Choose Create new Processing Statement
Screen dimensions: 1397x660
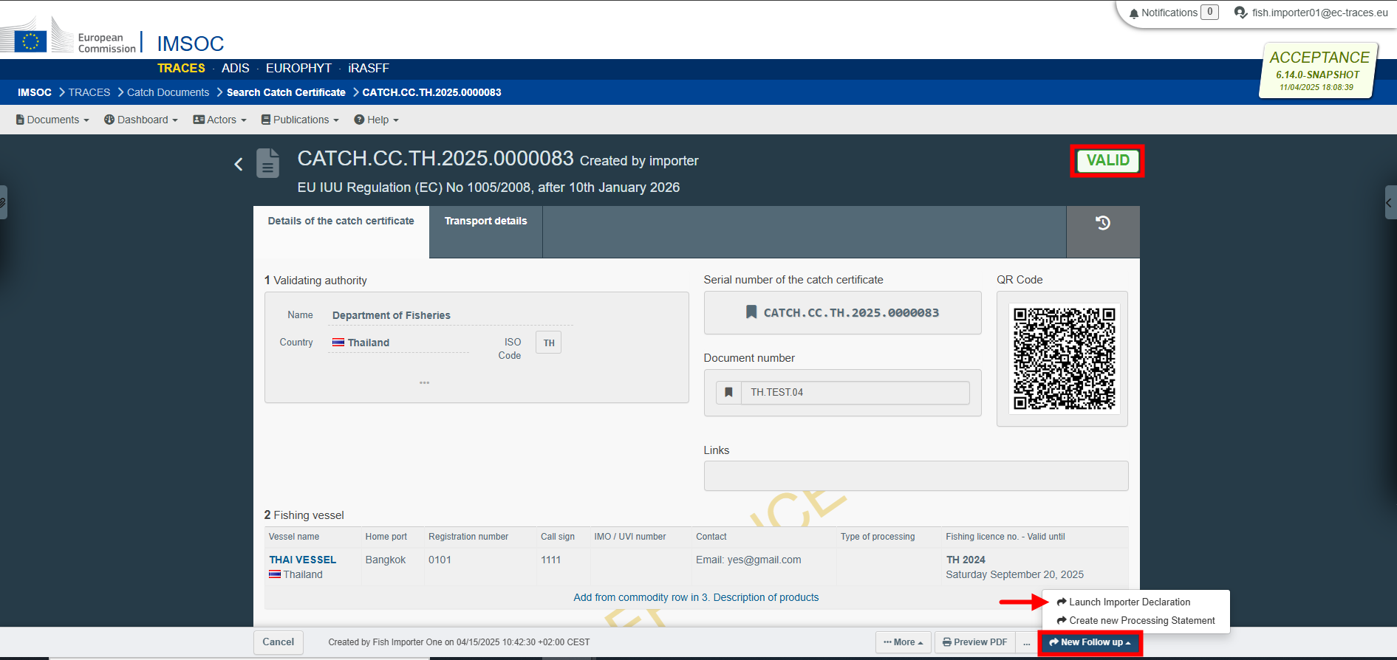(x=1141, y=621)
